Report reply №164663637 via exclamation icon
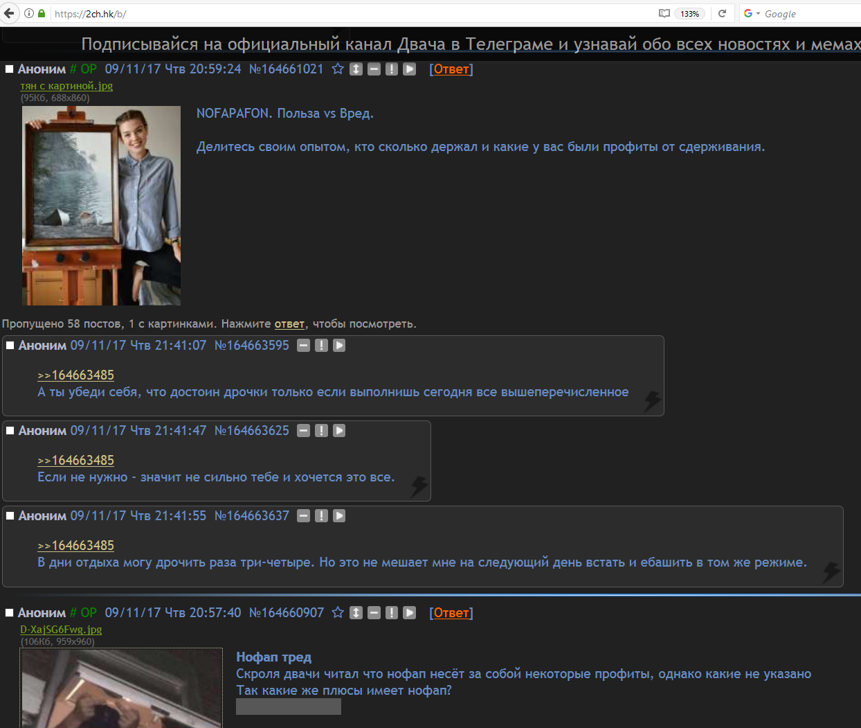 click(x=321, y=515)
